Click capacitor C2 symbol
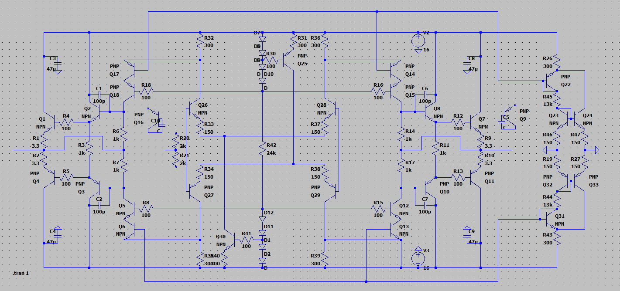Screen dimensions: 620x291 tap(99, 205)
